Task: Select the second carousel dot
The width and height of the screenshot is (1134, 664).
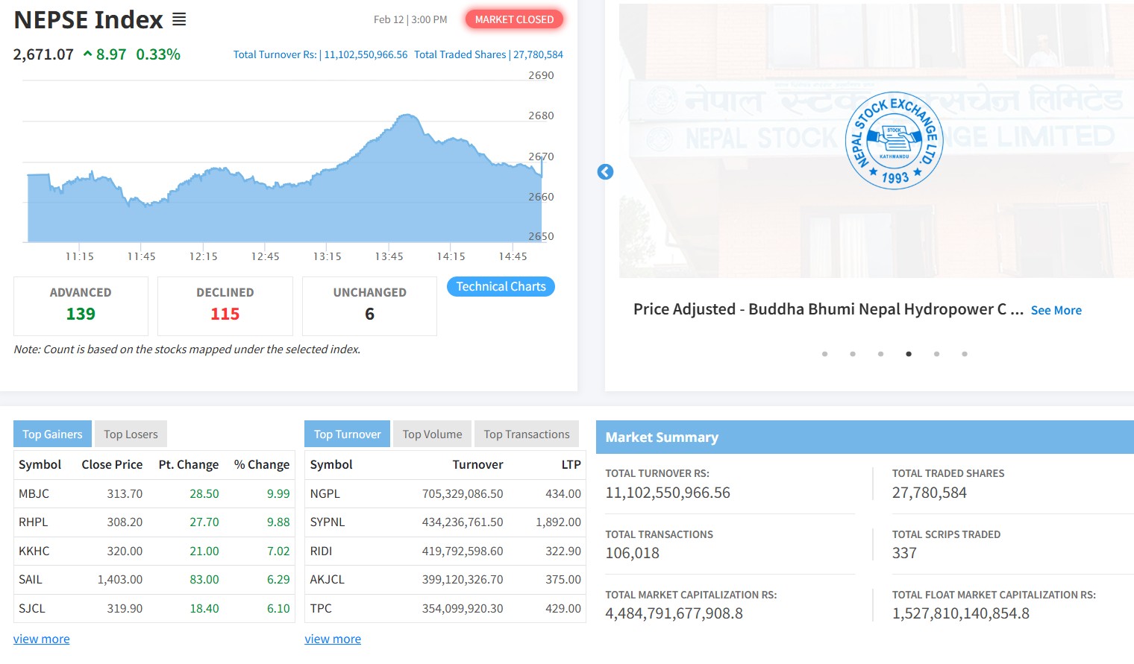Action: point(853,354)
